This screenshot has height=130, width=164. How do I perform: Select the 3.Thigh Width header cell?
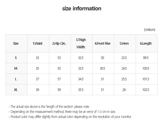point(81,43)
